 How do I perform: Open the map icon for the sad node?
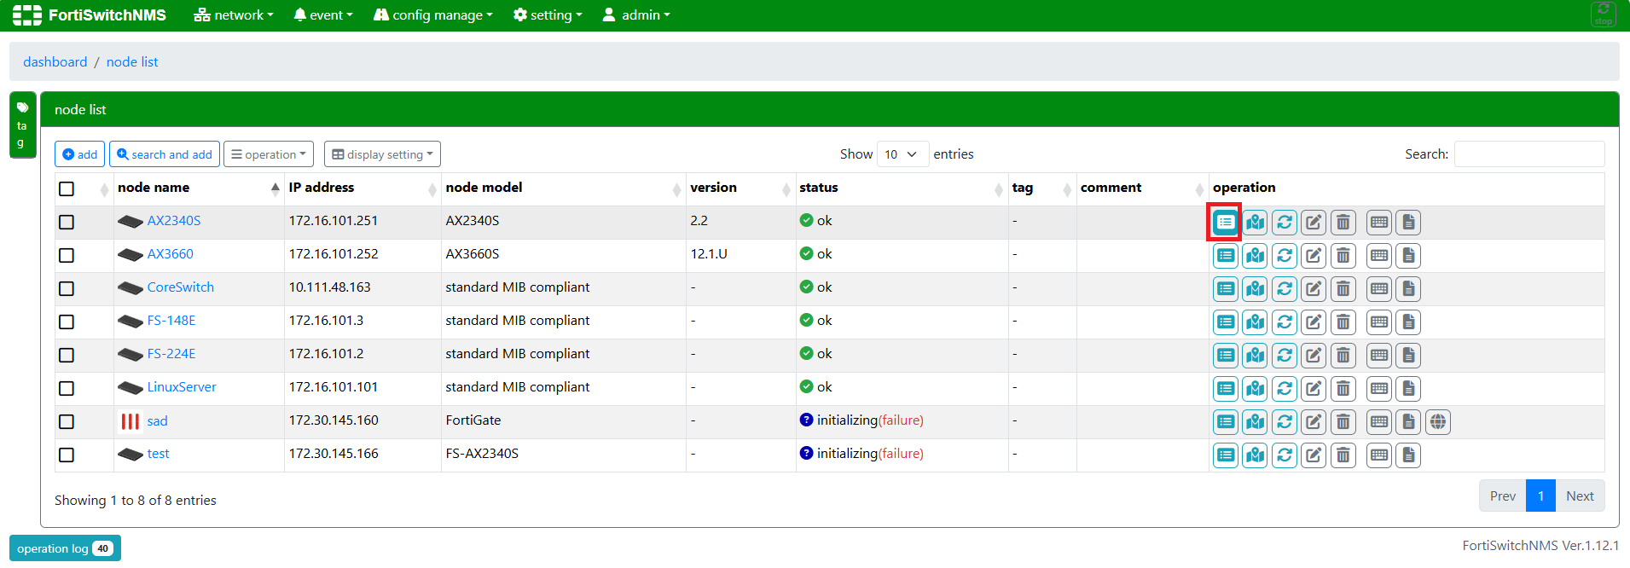pos(1255,422)
